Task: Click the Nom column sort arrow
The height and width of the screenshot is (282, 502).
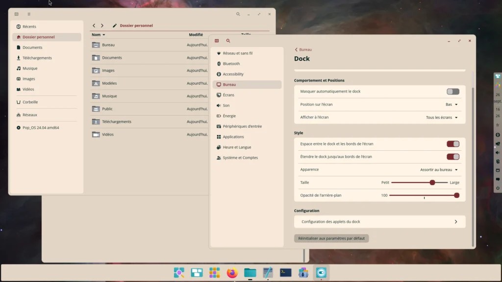Action: pyautogui.click(x=104, y=35)
